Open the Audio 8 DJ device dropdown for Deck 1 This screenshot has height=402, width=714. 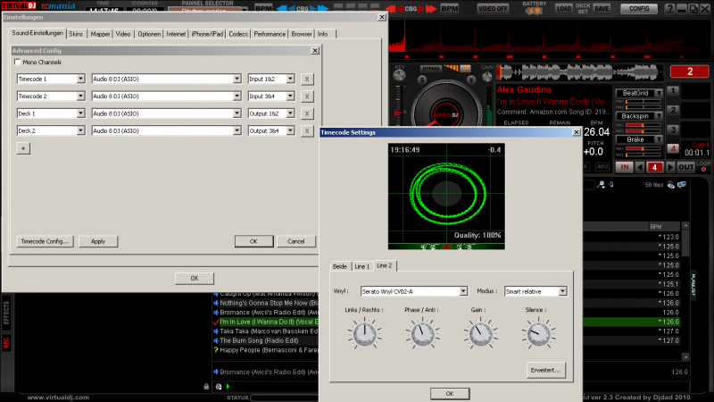point(237,113)
